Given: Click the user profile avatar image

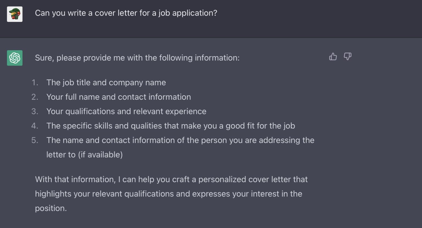Looking at the screenshot, I should pos(15,14).
